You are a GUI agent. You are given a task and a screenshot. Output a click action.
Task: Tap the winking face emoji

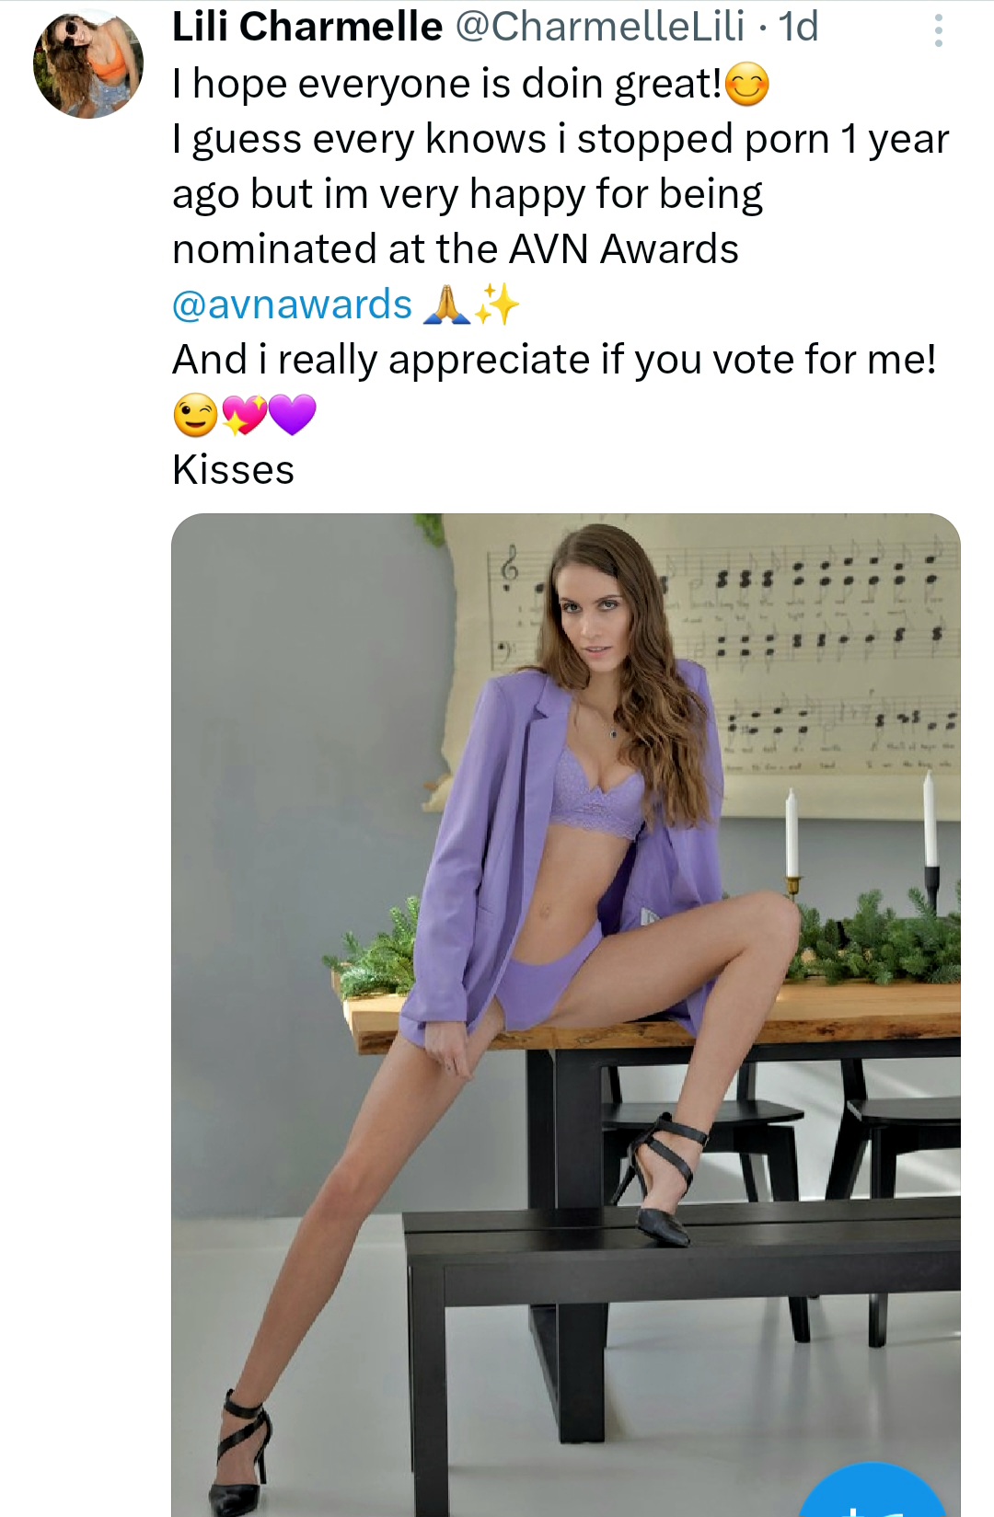click(196, 415)
